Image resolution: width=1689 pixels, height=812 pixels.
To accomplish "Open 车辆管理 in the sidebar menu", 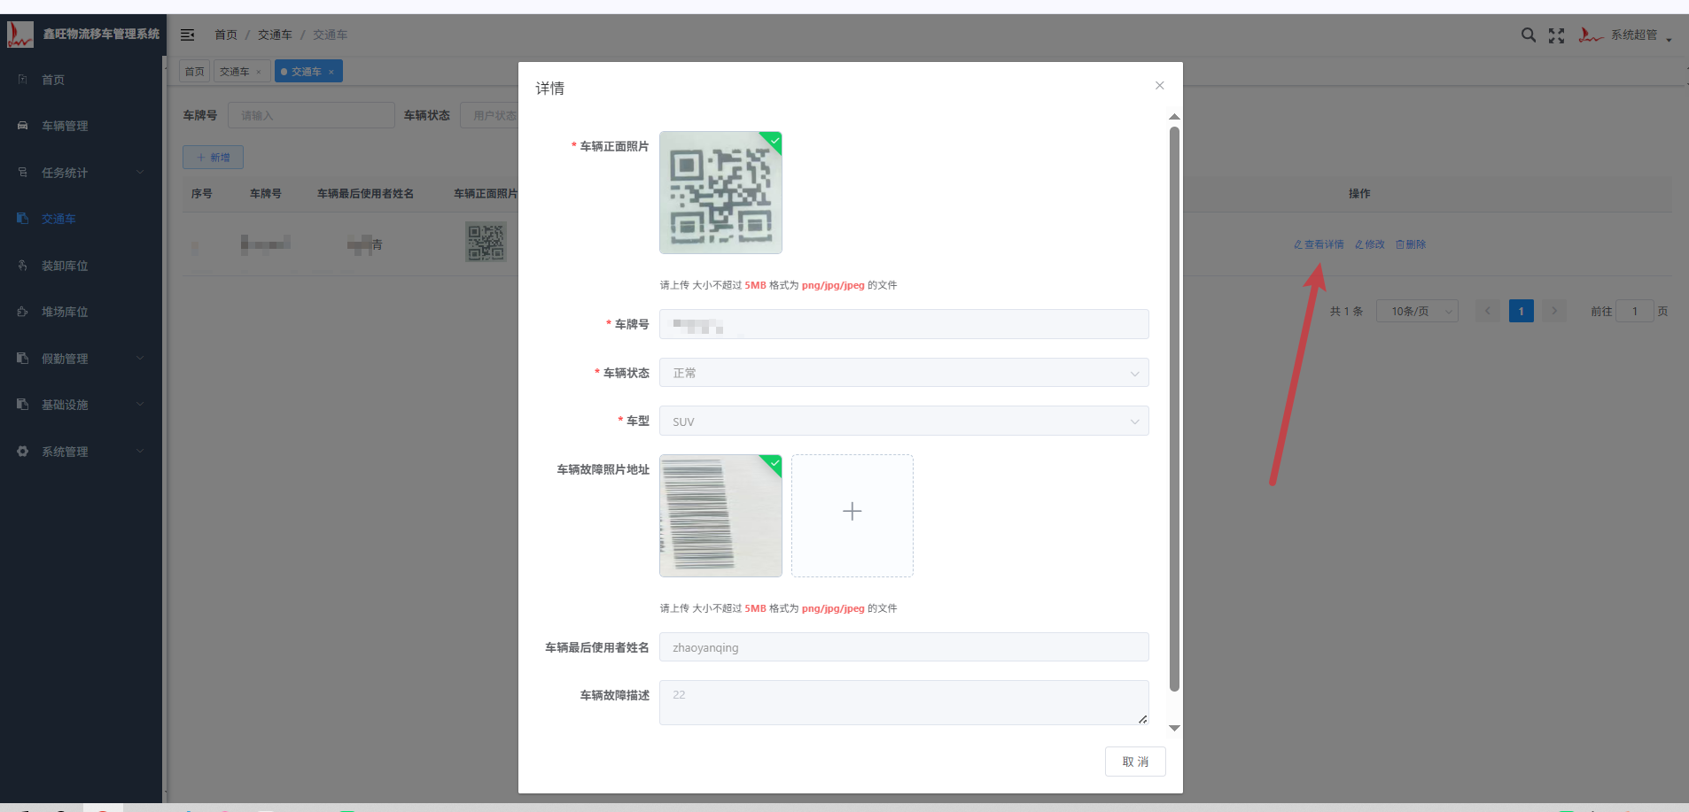I will [65, 126].
